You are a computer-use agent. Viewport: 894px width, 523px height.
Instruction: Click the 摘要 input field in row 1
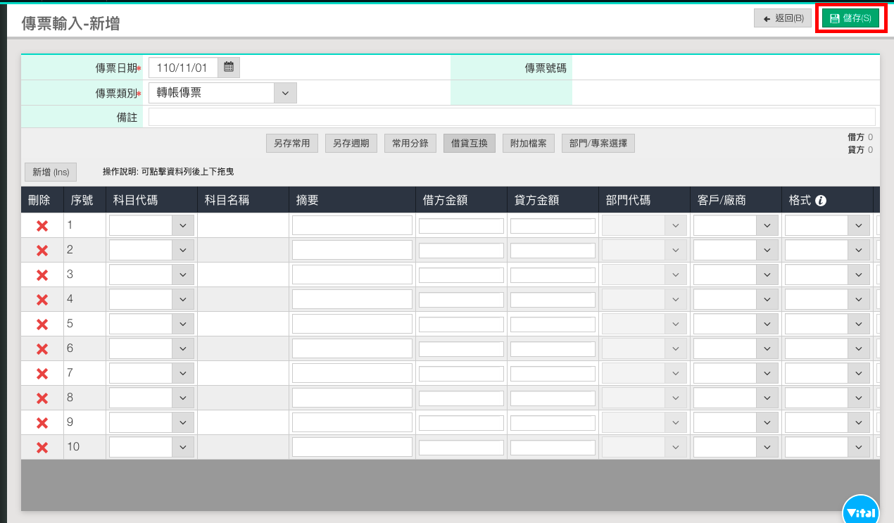point(352,226)
